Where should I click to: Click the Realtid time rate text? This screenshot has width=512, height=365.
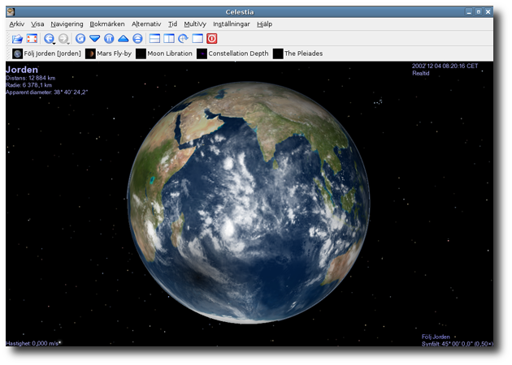point(421,73)
